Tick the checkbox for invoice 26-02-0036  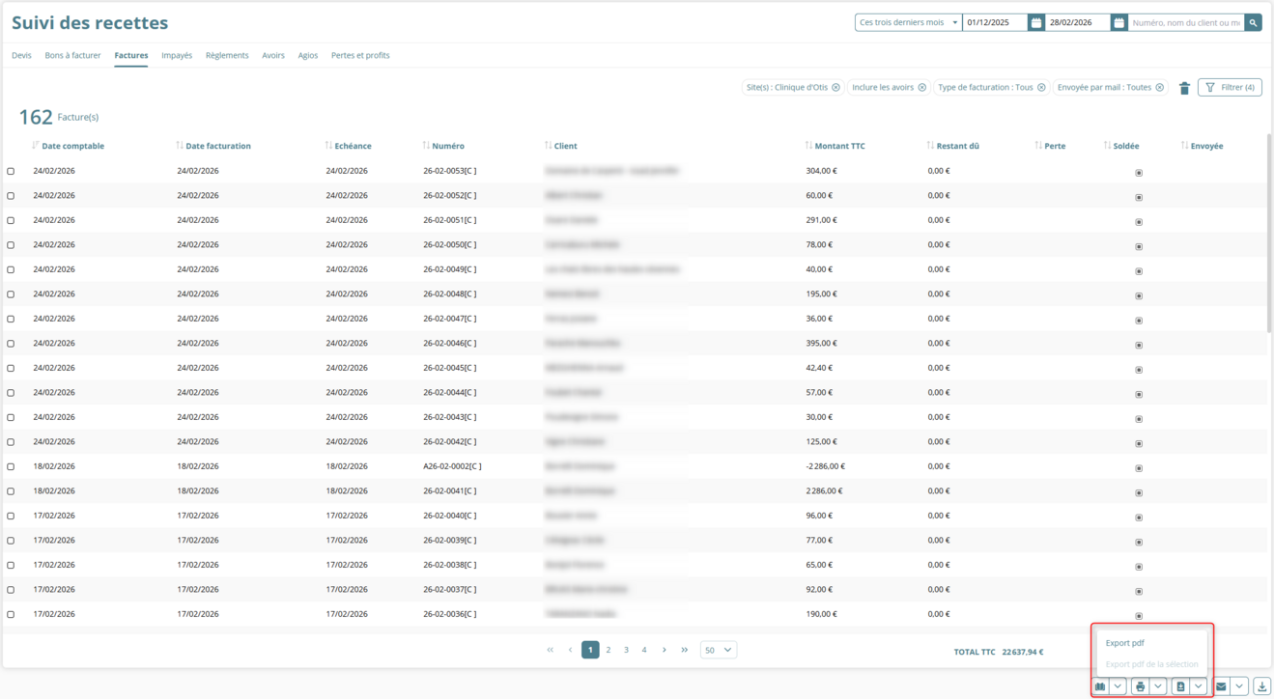click(11, 615)
